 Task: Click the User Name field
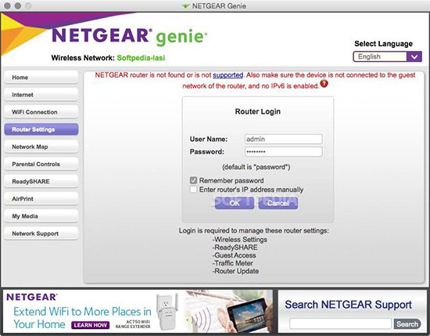point(284,139)
